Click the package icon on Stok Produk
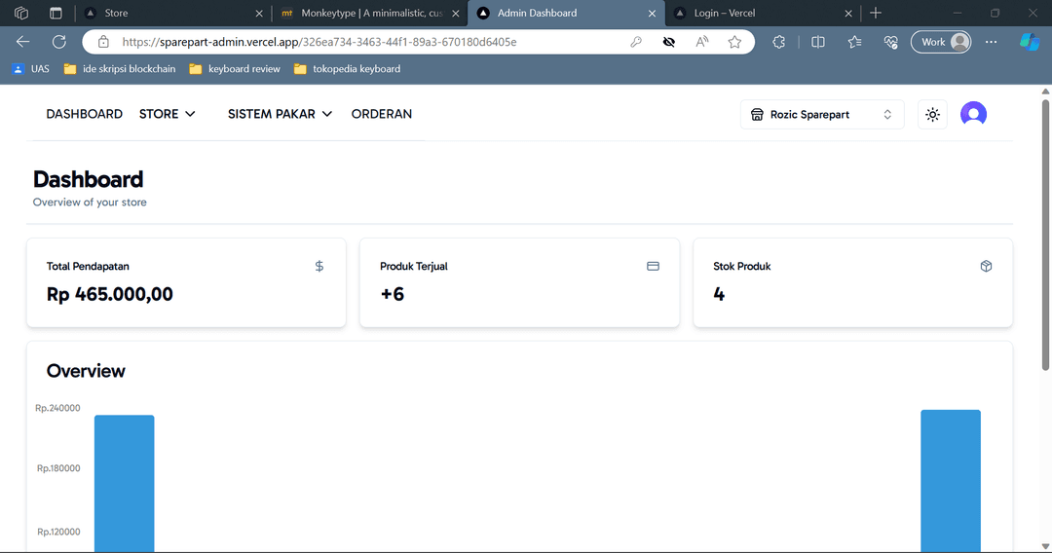Screen dimensions: 1052x553 [986, 266]
